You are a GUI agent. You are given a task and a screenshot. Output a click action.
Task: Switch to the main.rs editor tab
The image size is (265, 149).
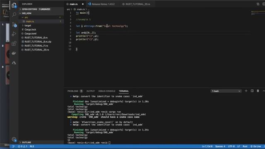74,4
